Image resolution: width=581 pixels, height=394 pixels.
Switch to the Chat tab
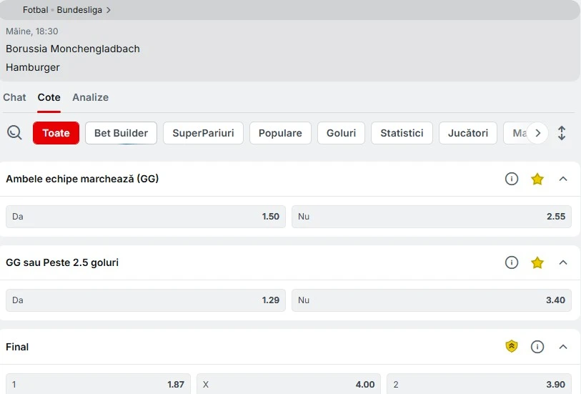tap(14, 97)
